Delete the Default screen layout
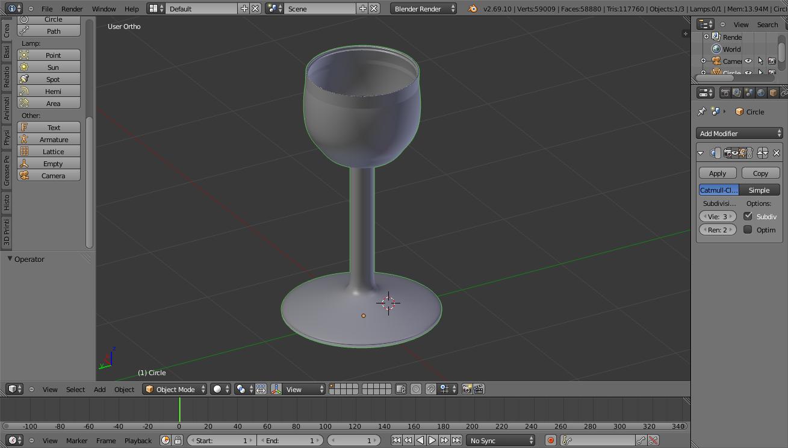Image resolution: width=788 pixels, height=448 pixels. click(x=255, y=9)
